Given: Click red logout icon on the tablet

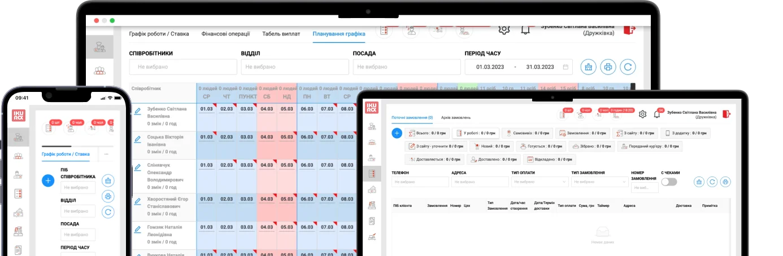Looking at the screenshot, I should pos(726,114).
